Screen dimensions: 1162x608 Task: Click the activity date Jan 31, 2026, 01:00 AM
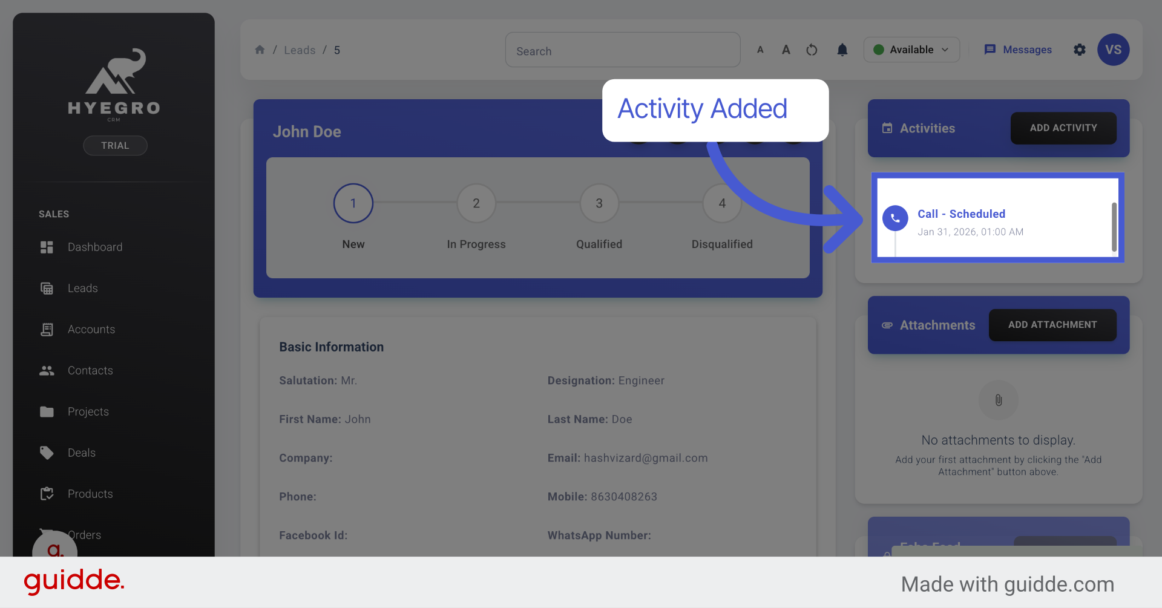point(970,232)
